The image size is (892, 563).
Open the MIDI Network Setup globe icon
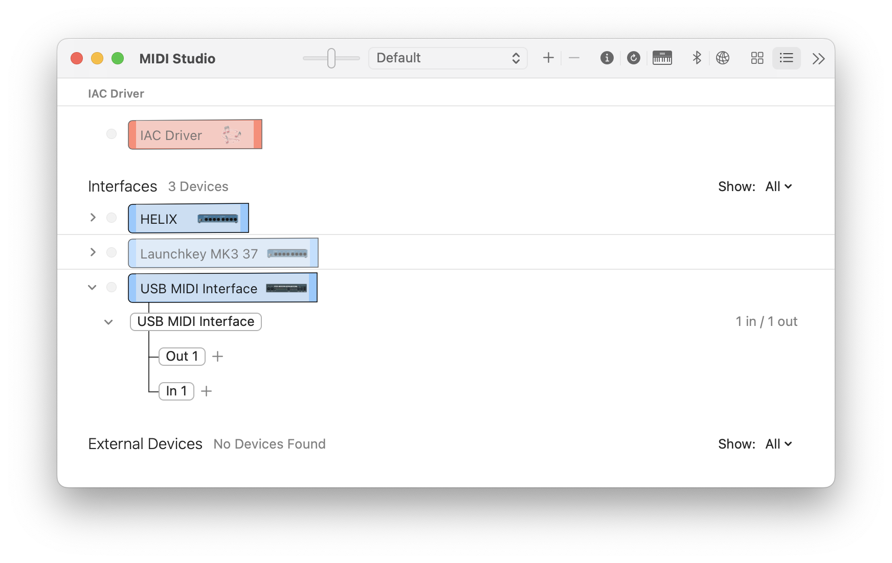(x=722, y=58)
